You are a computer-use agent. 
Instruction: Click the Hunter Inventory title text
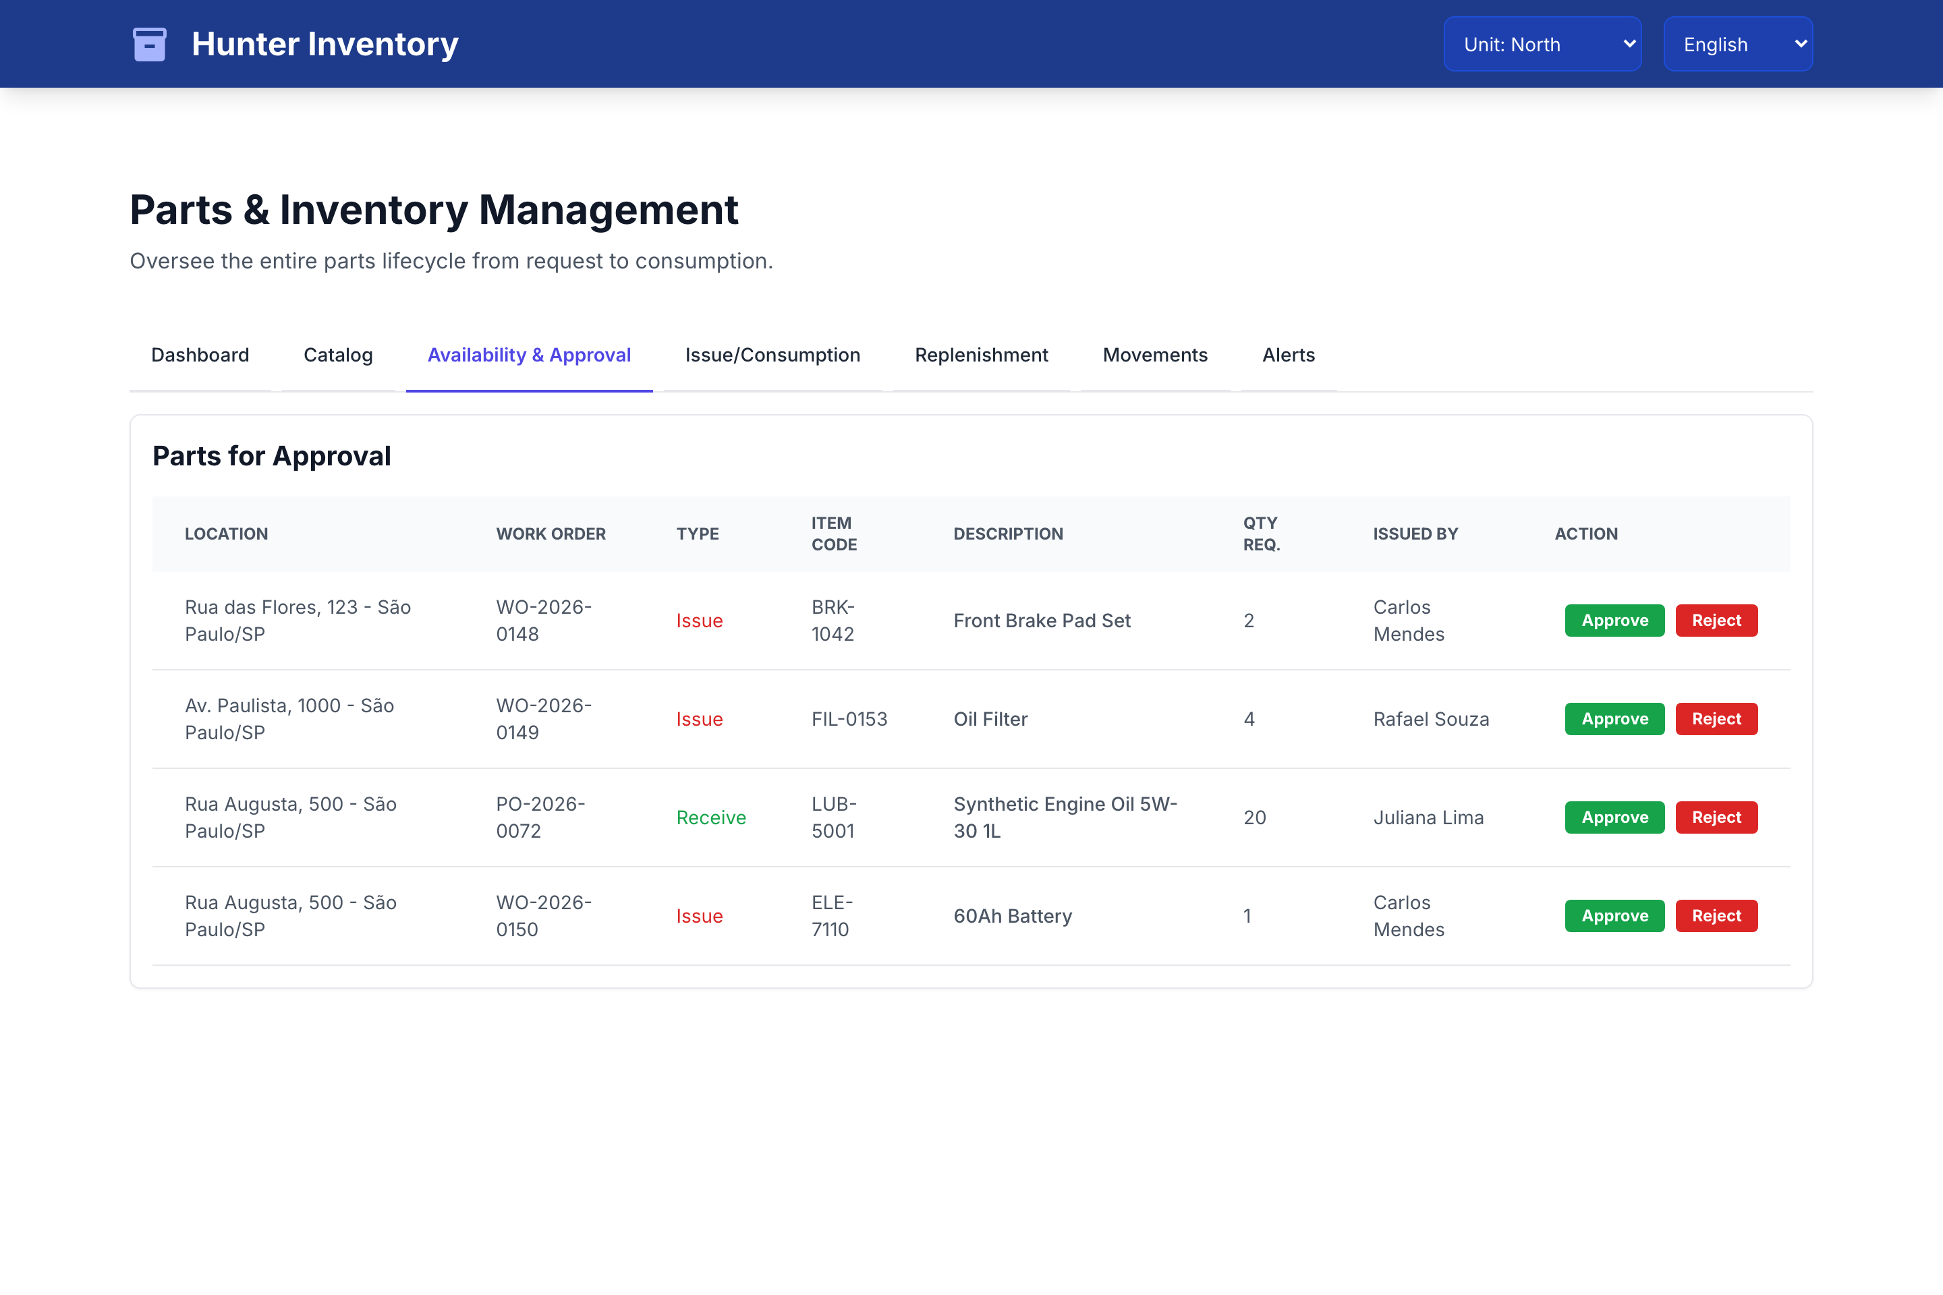pyautogui.click(x=325, y=44)
